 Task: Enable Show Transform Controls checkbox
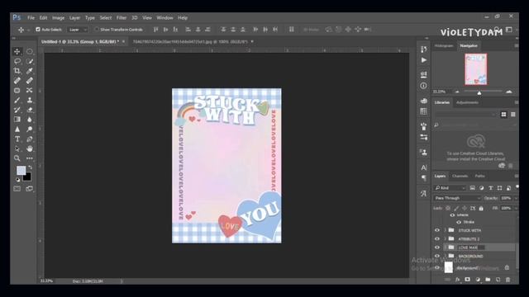(x=97, y=30)
